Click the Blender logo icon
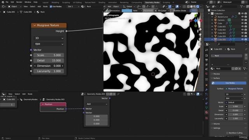The height and width of the screenshot is (140, 249). pos(3,2)
